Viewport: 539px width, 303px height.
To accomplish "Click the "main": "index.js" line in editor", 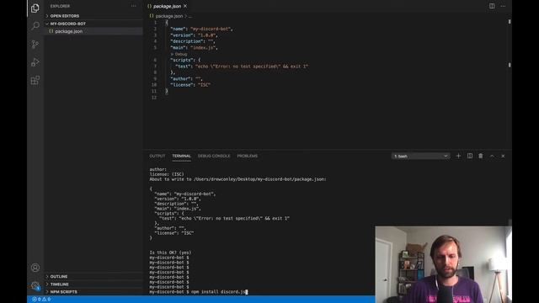I will [x=195, y=47].
